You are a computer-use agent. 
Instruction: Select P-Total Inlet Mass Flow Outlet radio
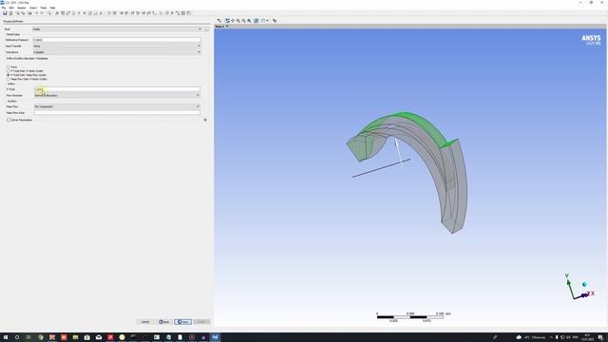[9, 75]
